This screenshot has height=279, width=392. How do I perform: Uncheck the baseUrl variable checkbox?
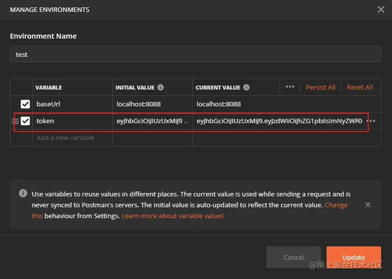[x=25, y=104]
